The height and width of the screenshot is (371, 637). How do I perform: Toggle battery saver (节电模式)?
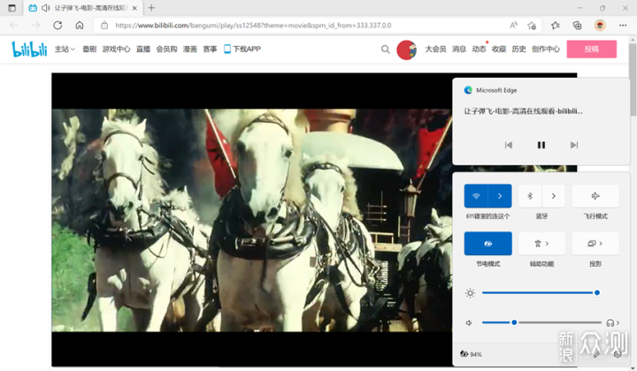coord(487,243)
